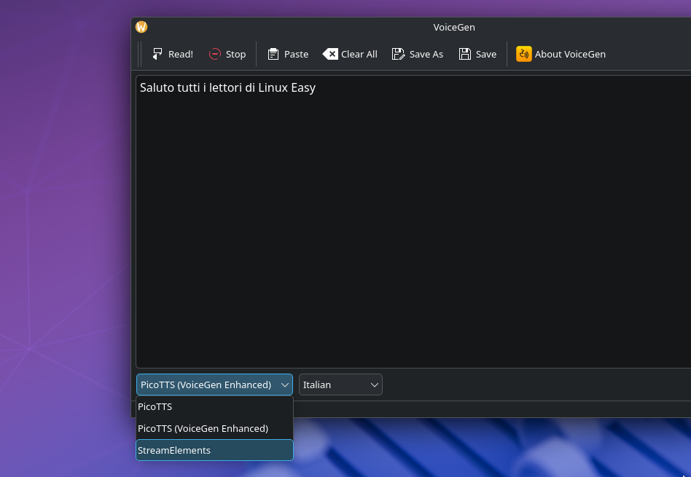Click the Stop icon in the toolbar
The height and width of the screenshot is (477, 691).
(x=215, y=53)
